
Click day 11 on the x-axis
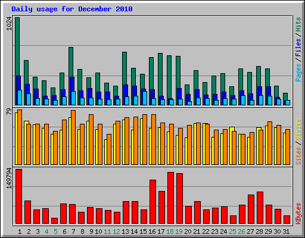107,231
